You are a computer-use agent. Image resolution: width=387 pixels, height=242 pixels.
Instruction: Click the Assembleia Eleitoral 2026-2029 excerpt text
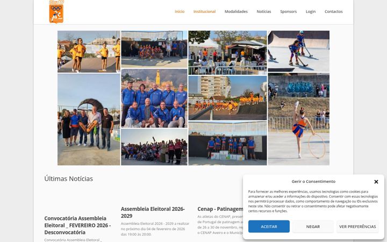(155, 229)
